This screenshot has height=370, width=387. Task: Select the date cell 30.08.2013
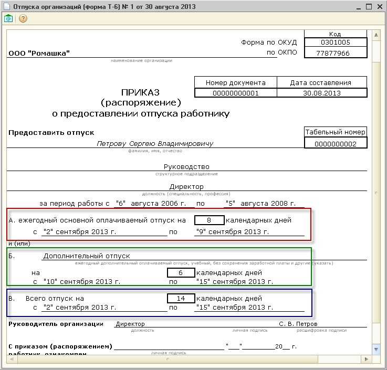point(322,93)
